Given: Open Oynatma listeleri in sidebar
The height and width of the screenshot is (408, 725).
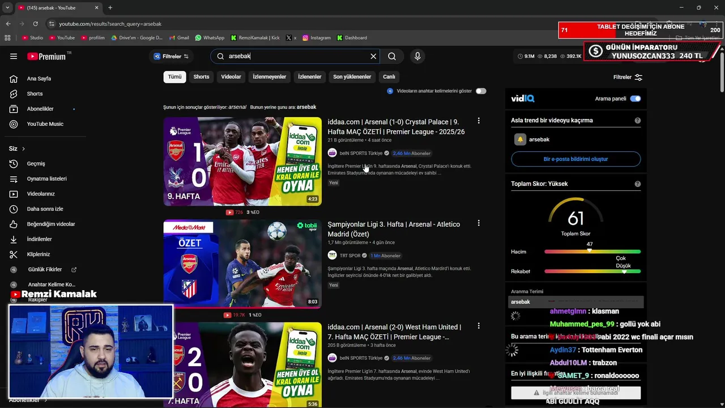Looking at the screenshot, I should [x=46, y=178].
